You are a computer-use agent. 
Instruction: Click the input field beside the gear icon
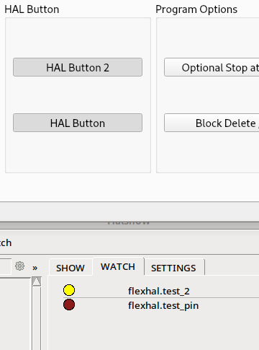[x=5, y=266]
